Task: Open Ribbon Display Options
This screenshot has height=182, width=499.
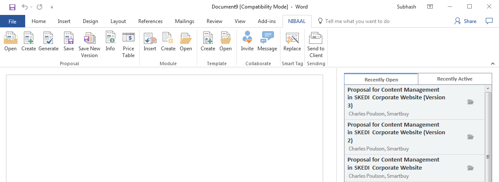Action: click(430, 6)
